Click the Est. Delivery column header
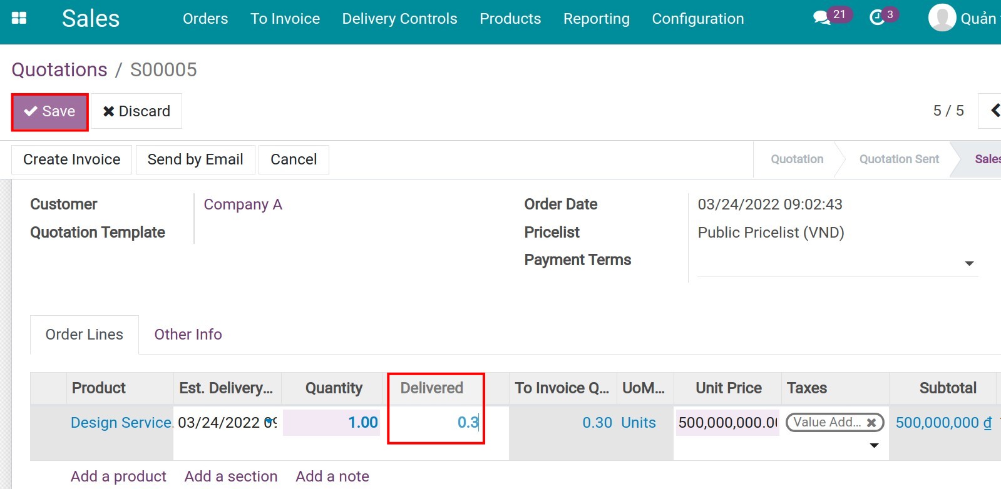Viewport: 1001px width, 489px height. click(x=227, y=388)
